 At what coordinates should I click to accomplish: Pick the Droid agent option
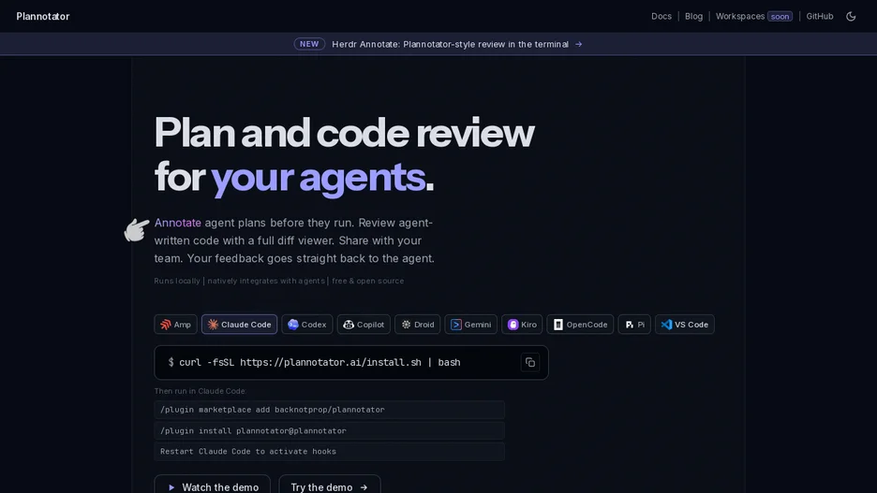pos(418,325)
